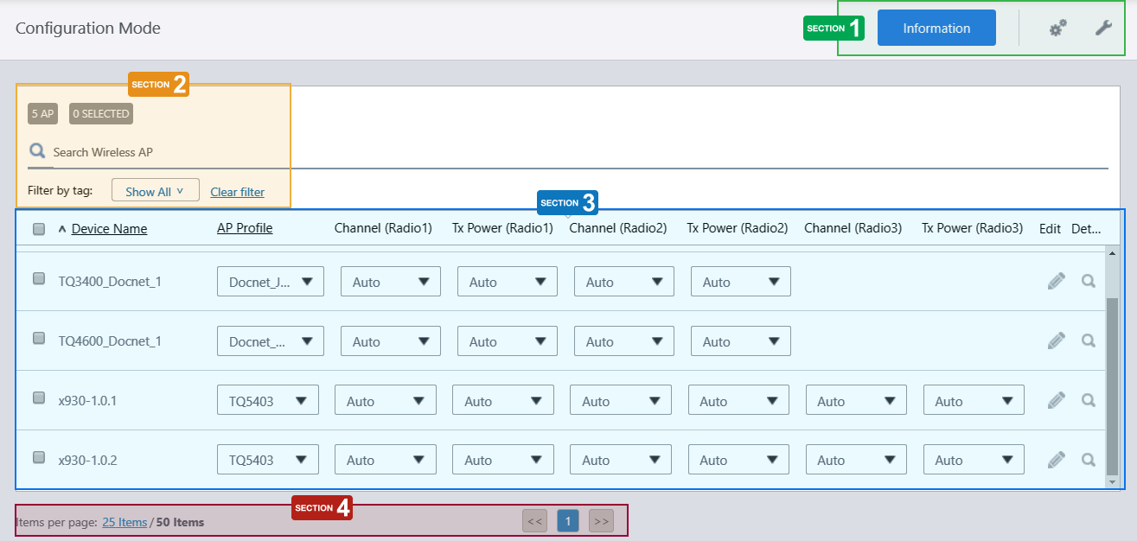This screenshot has width=1137, height=541.
Task: Open Channel (Radio1) dropdown for TQ4600_Docnet_1
Action: (390, 341)
